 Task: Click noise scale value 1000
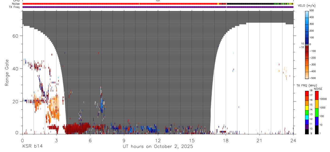(x=322, y=107)
